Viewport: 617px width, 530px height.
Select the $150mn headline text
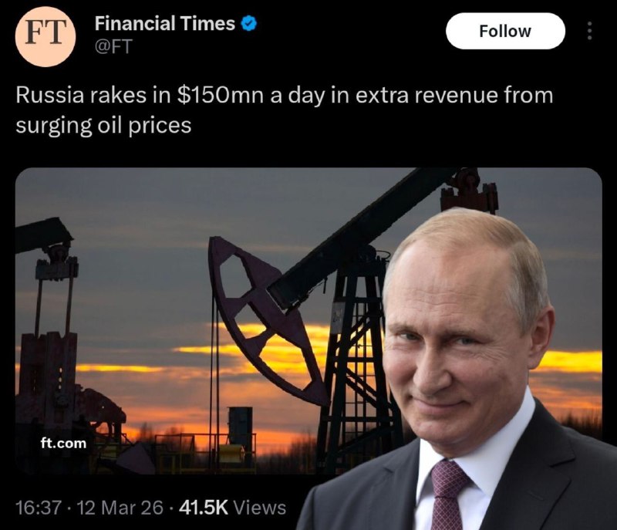tap(221, 94)
